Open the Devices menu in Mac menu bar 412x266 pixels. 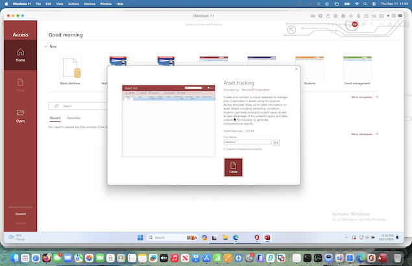[x=90, y=4]
